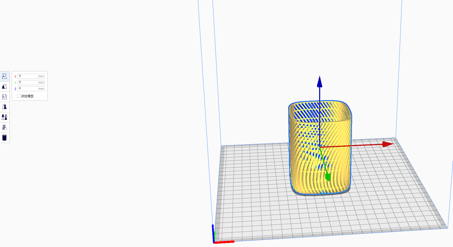Image resolution: width=453 pixels, height=247 pixels.
Task: Select the cylinder shape tool icon
Action: coord(5,137)
